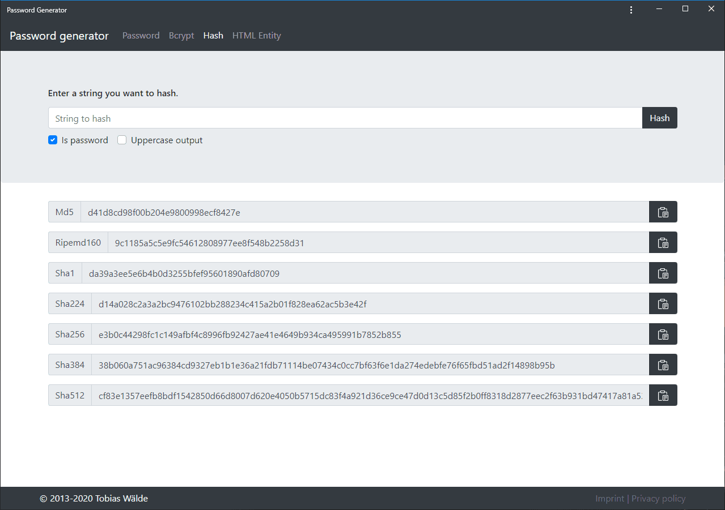This screenshot has width=725, height=510.
Task: Select the Hash tab
Action: 213,36
